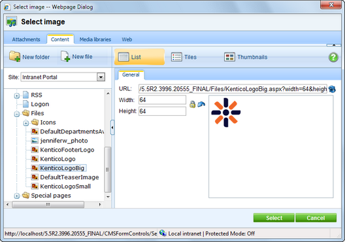The image size is (345, 242).
Task: Click the New folder icon
Action: 15,57
